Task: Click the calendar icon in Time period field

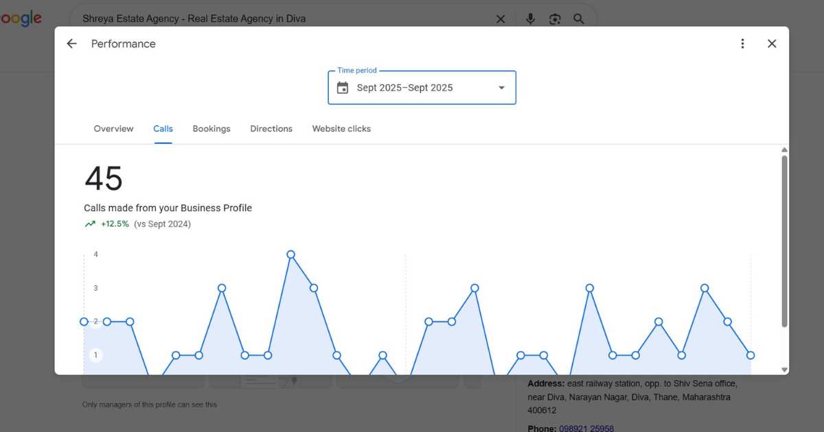Action: [343, 88]
